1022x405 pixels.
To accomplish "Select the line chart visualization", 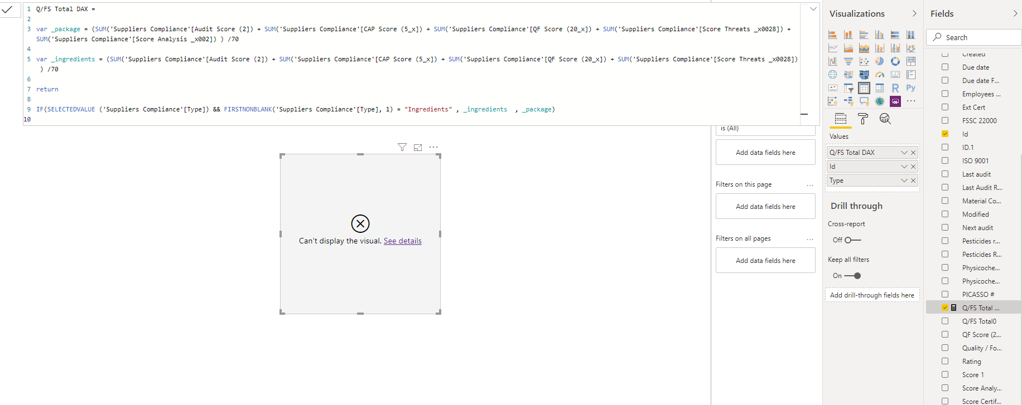I will pos(832,48).
